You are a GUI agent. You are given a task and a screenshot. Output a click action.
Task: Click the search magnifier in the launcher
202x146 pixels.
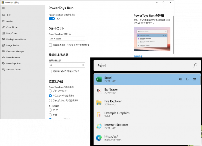[195, 66]
